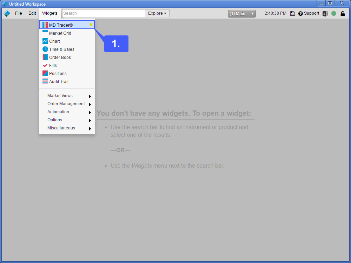Image resolution: width=351 pixels, height=263 pixels.
Task: Close the Untitled Workspace window
Action: click(342, 3)
